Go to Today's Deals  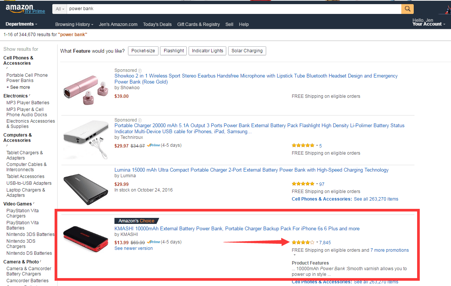[x=157, y=24]
